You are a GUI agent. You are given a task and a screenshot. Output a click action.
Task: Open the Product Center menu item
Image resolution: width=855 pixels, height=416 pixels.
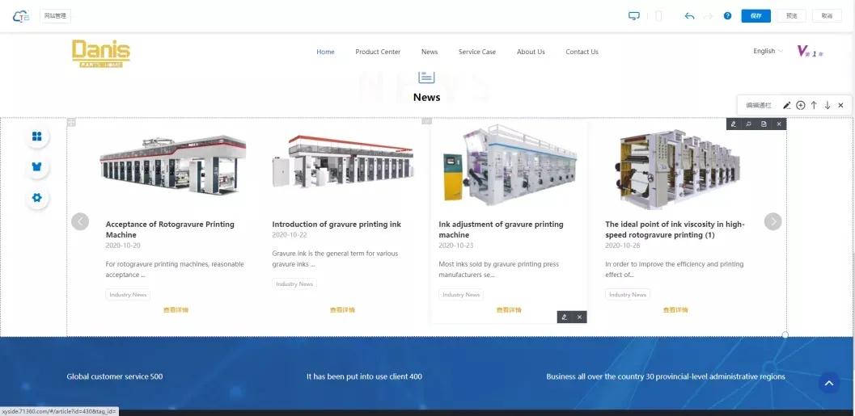(378, 52)
